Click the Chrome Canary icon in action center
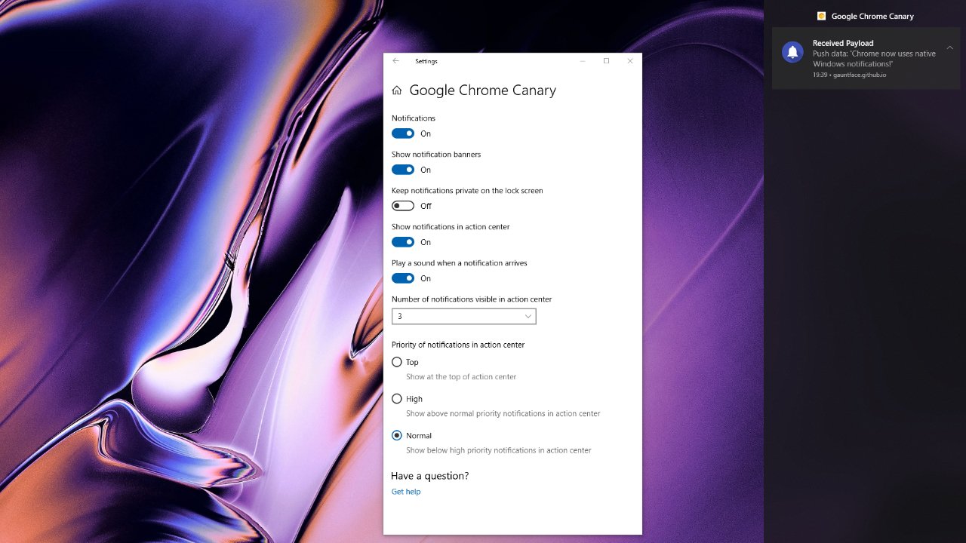Viewport: 966px width, 543px height. pos(821,16)
